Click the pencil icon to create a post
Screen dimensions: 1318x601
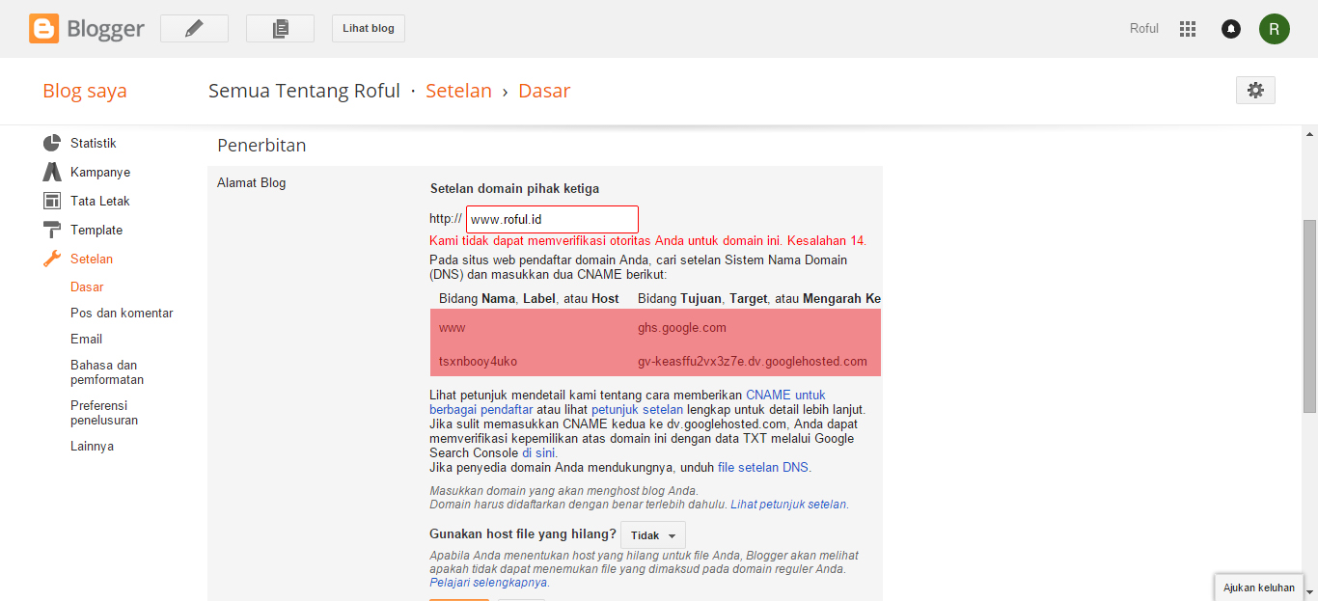[193, 28]
